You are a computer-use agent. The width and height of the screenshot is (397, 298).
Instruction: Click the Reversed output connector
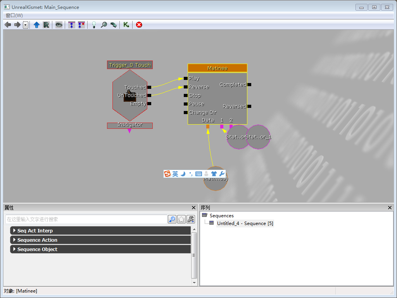(x=249, y=106)
